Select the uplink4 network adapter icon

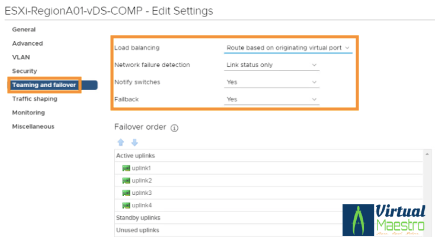click(x=126, y=206)
